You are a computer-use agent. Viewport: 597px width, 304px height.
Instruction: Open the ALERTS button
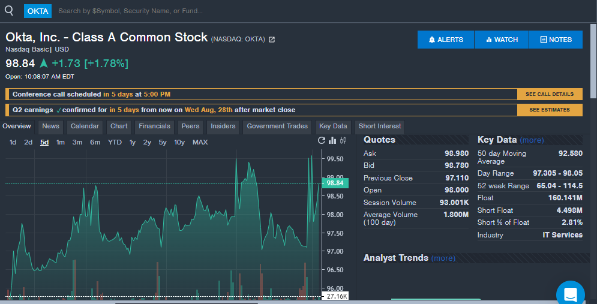click(445, 40)
